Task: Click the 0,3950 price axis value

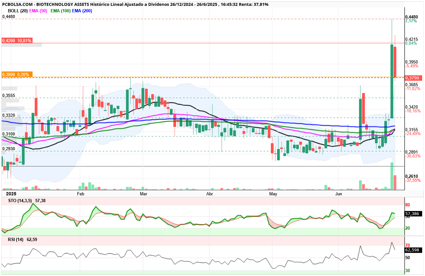Action: click(412, 62)
